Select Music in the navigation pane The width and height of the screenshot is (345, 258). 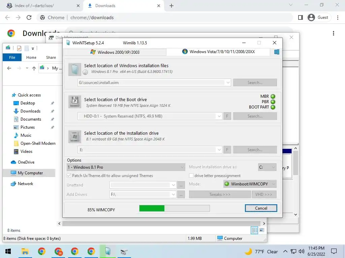click(x=26, y=135)
